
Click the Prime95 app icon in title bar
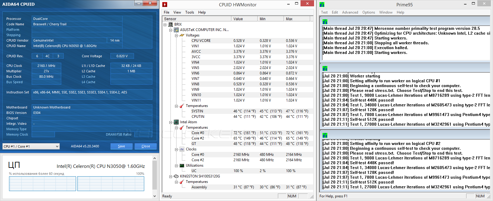pos(322,5)
